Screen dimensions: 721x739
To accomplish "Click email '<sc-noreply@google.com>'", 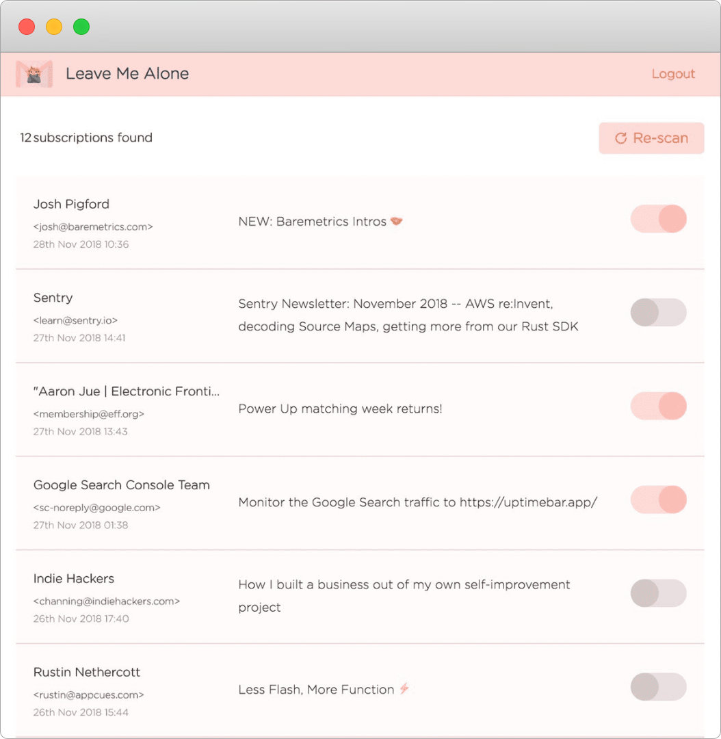I will click(96, 508).
